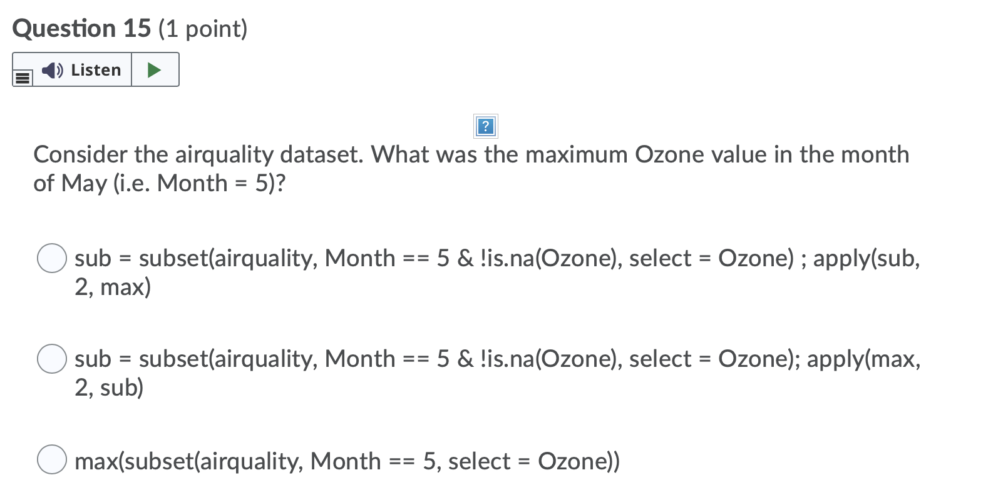Click 'Consider the airquality dataset' sentence
The image size is (1003, 500).
[x=198, y=154]
